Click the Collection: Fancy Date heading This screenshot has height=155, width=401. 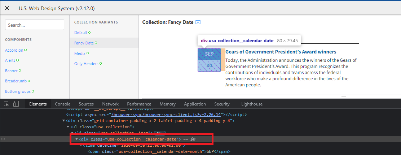pos(168,22)
